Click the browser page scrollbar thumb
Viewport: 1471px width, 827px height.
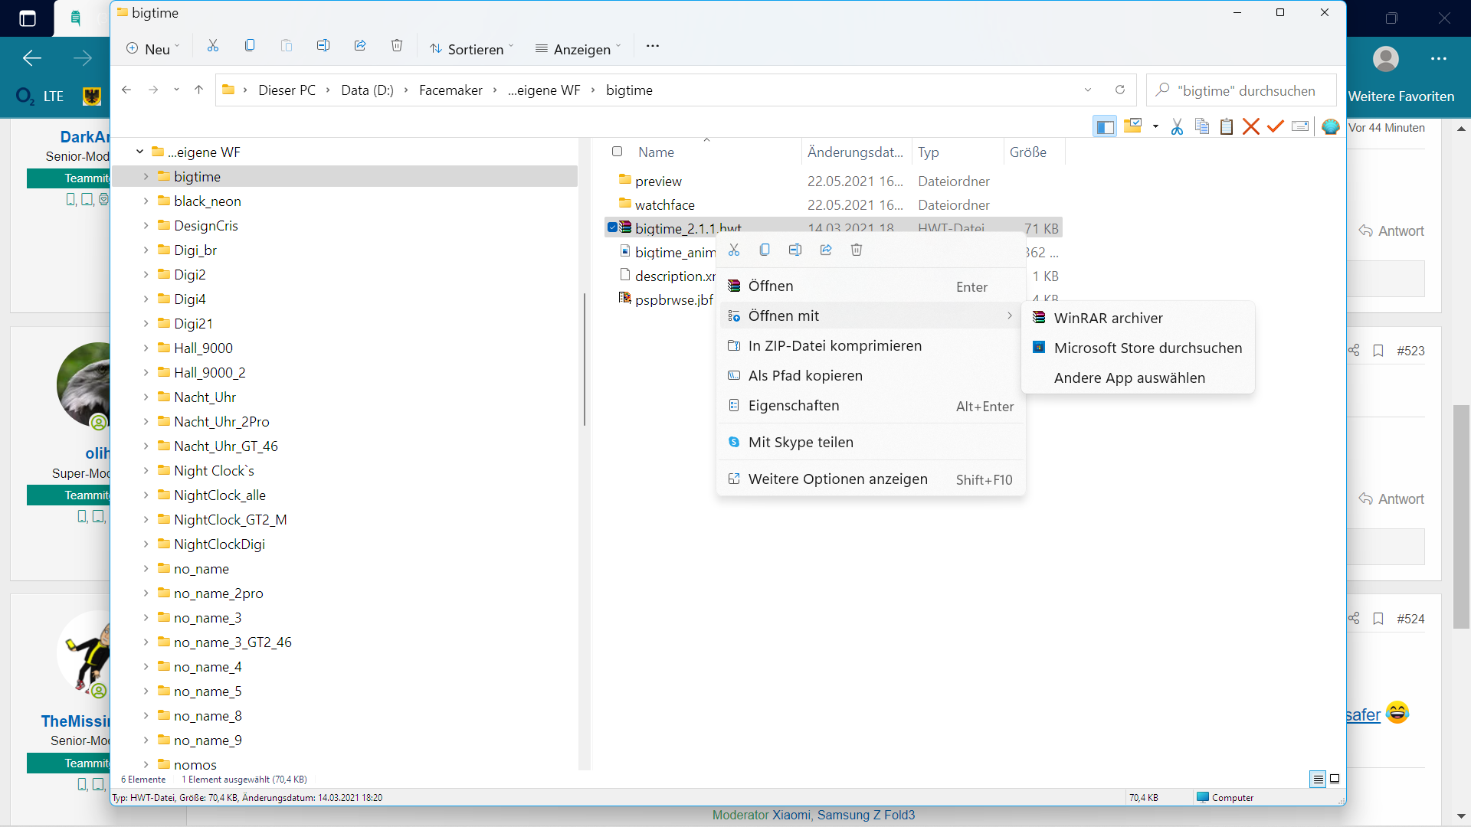click(1461, 517)
